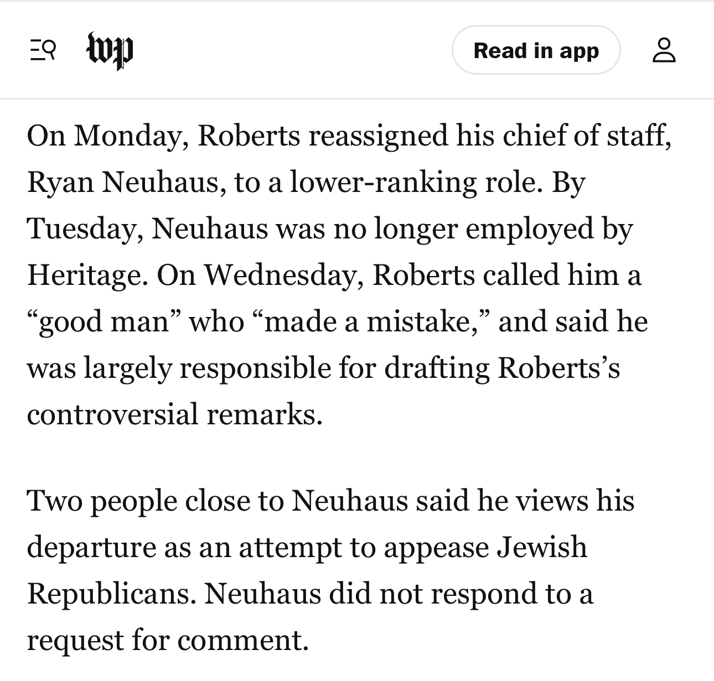This screenshot has height=681, width=714.
Task: Click the word "Republicans" in the last paragraph
Action: click(x=111, y=594)
